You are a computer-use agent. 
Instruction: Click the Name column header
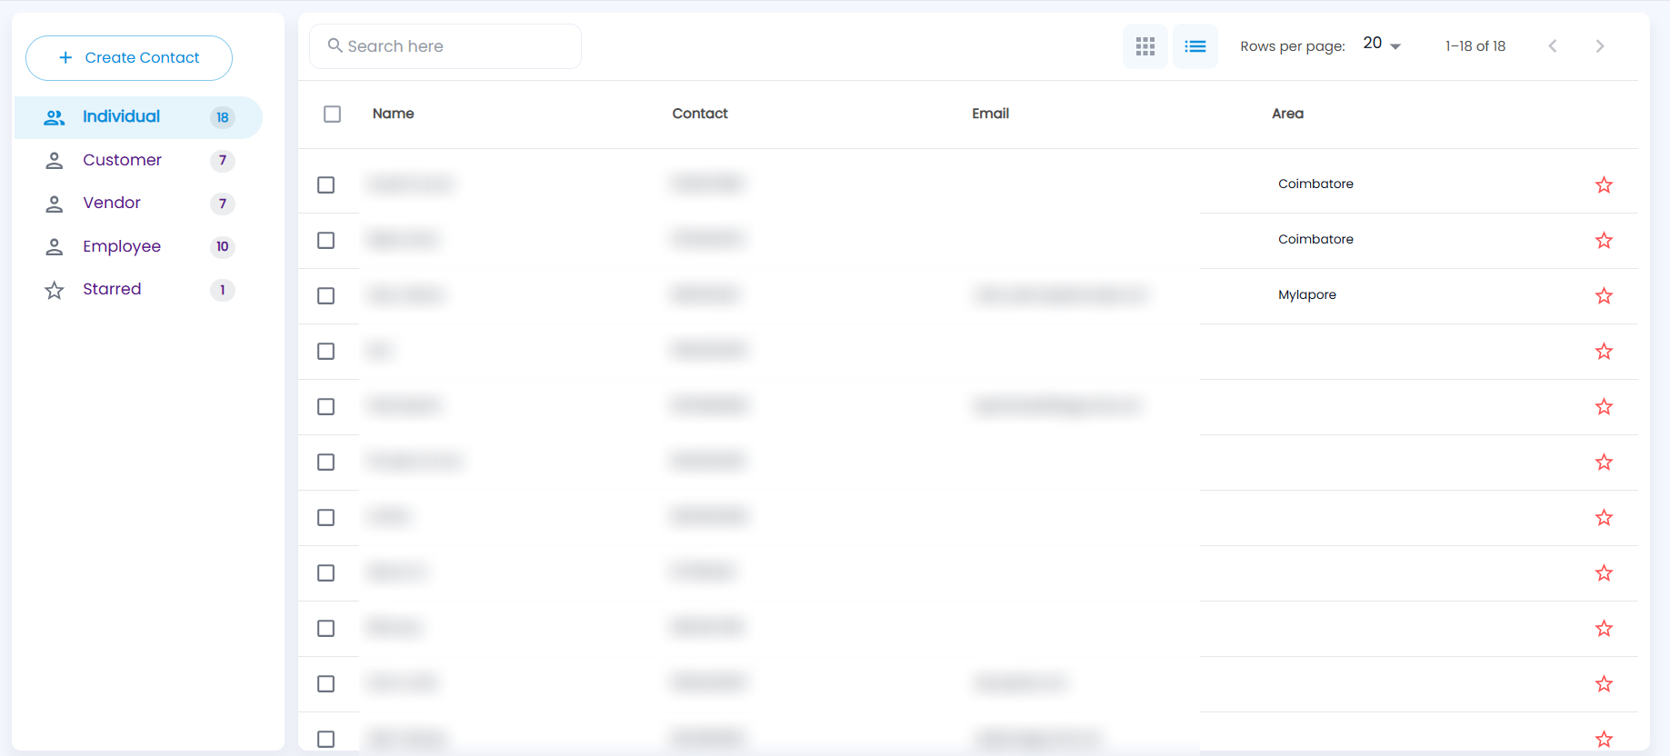(394, 114)
